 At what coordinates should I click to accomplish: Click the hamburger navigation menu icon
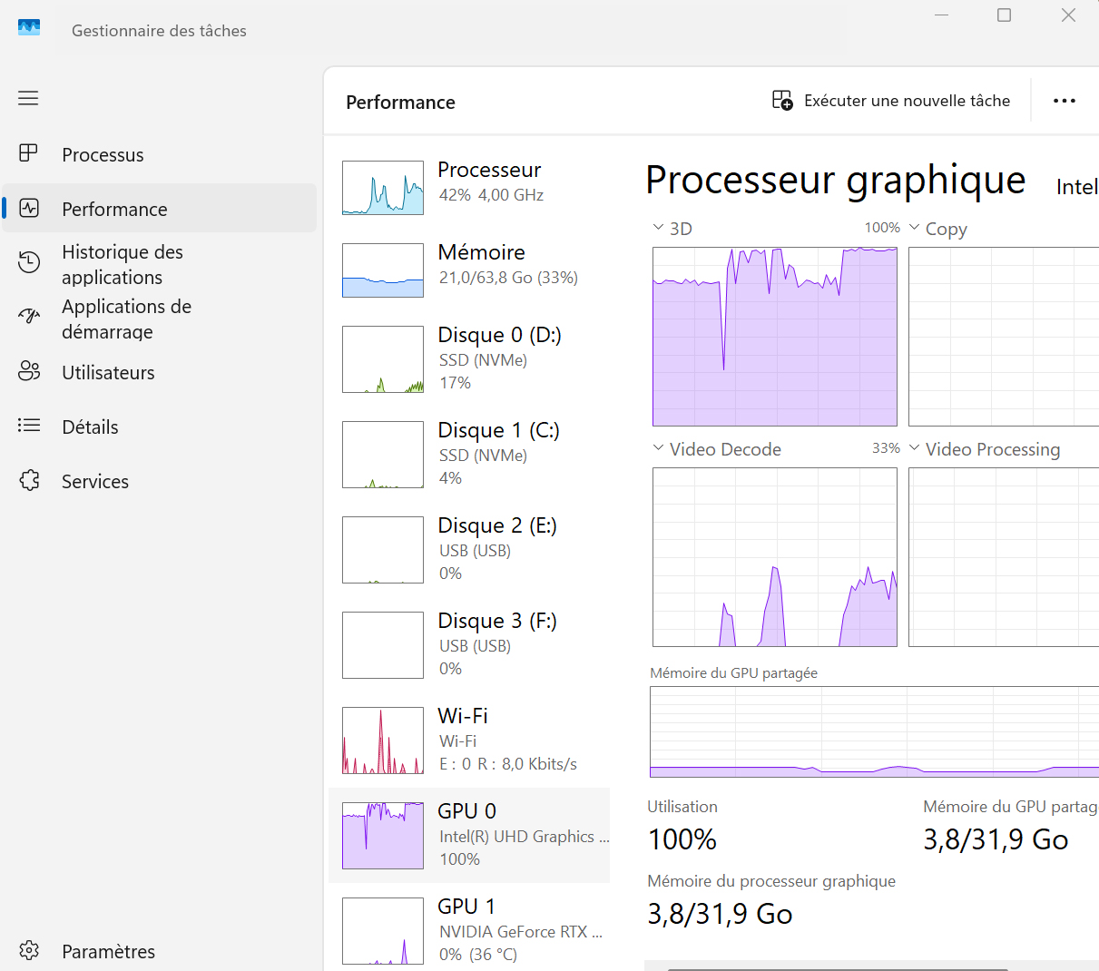[x=28, y=98]
